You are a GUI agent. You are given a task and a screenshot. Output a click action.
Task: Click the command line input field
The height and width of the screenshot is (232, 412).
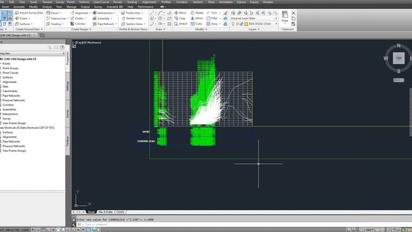click(x=245, y=224)
